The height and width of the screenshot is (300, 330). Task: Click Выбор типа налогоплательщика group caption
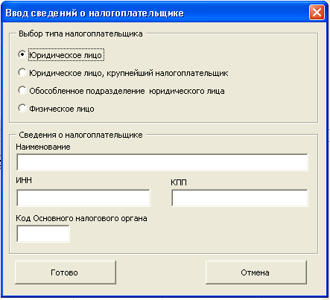coord(80,33)
